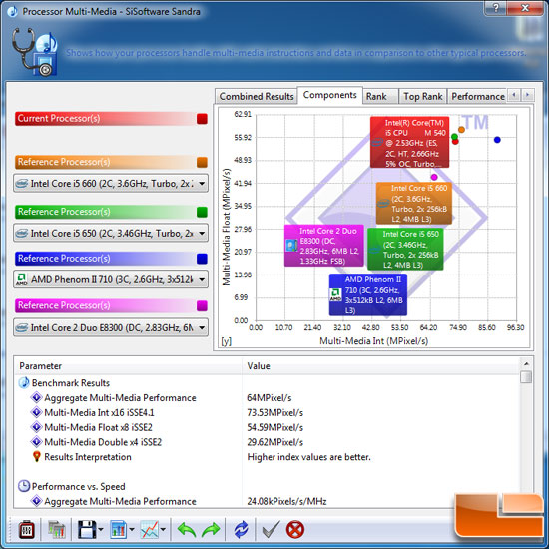Click the benchmark engine icon in bottom toolbar
Image resolution: width=549 pixels, height=549 pixels.
click(x=27, y=529)
